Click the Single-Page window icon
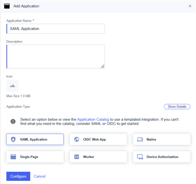The height and width of the screenshot is (184, 196). pos(13,157)
